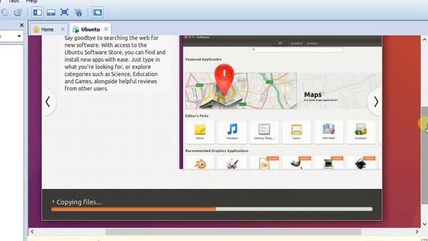
Task: Click the vertical scrollbar down arrow
Action: coord(425,224)
